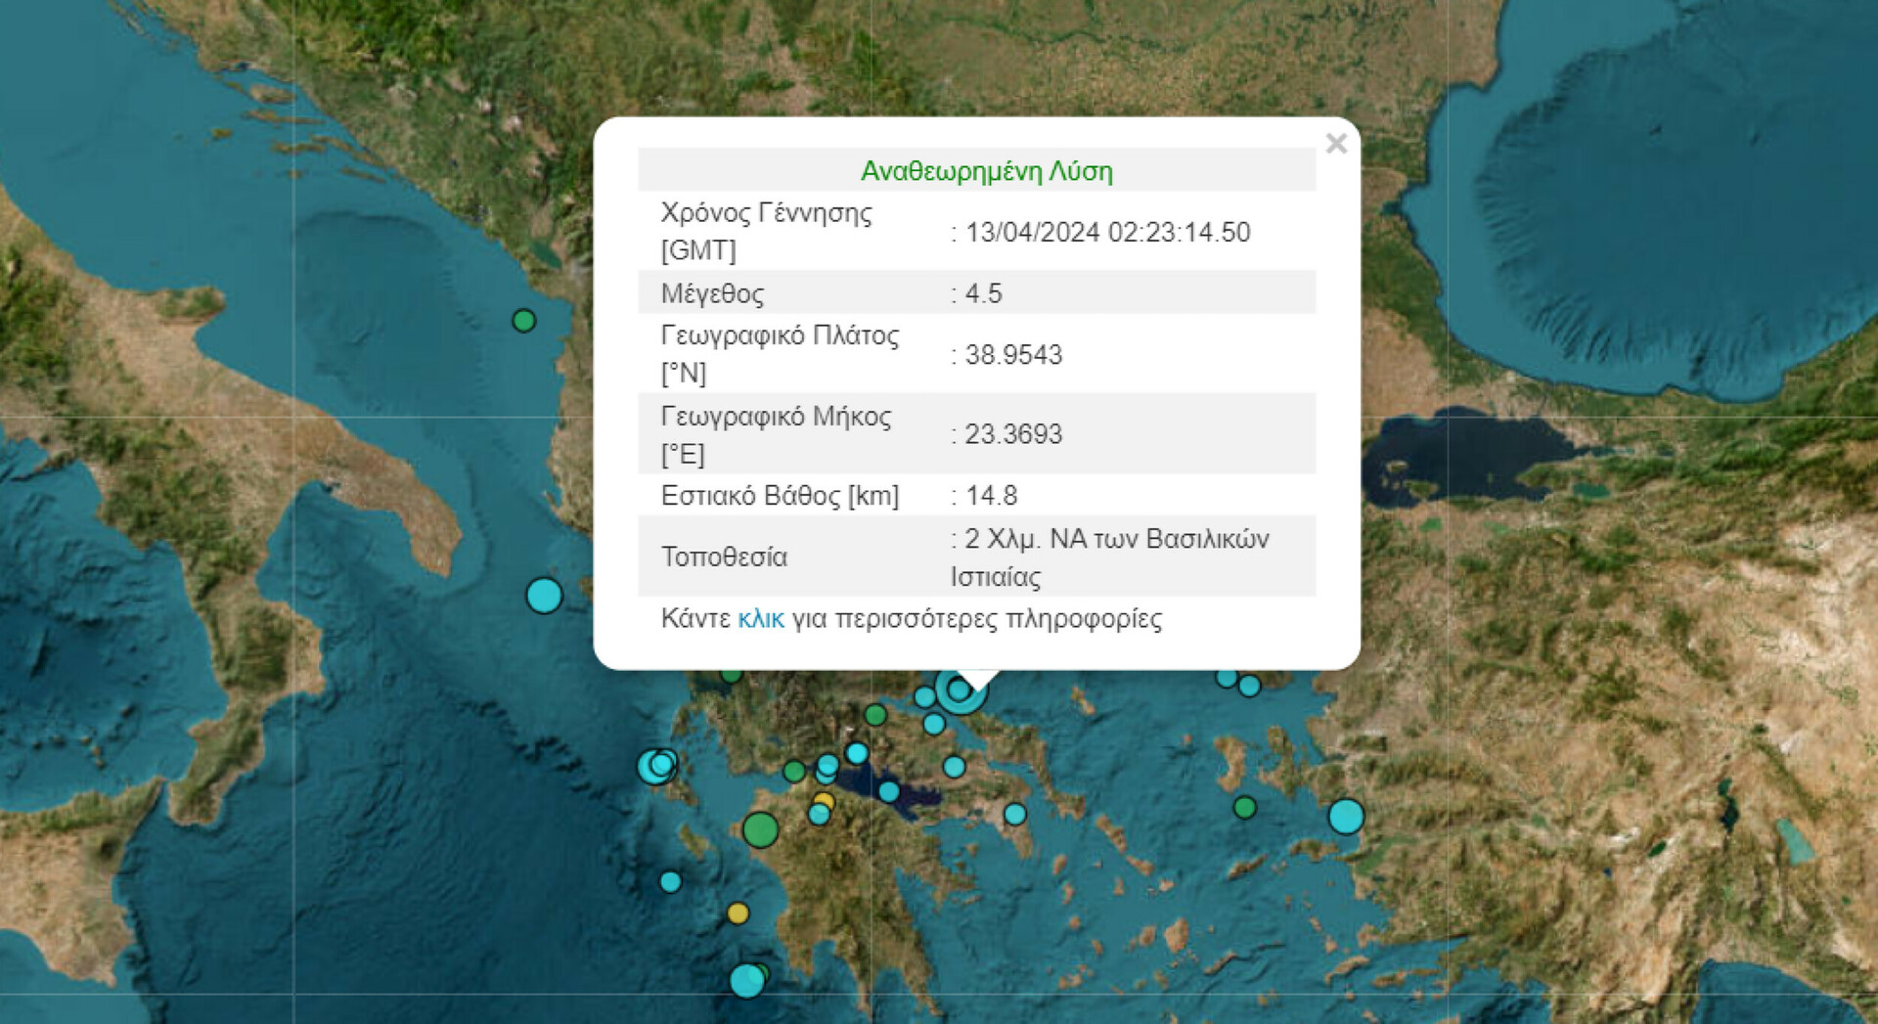Select the cyan marker south of Evia island
Image resolution: width=1878 pixels, height=1024 pixels.
1015,814
